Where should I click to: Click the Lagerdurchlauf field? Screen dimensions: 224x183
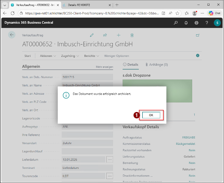(x=87, y=152)
